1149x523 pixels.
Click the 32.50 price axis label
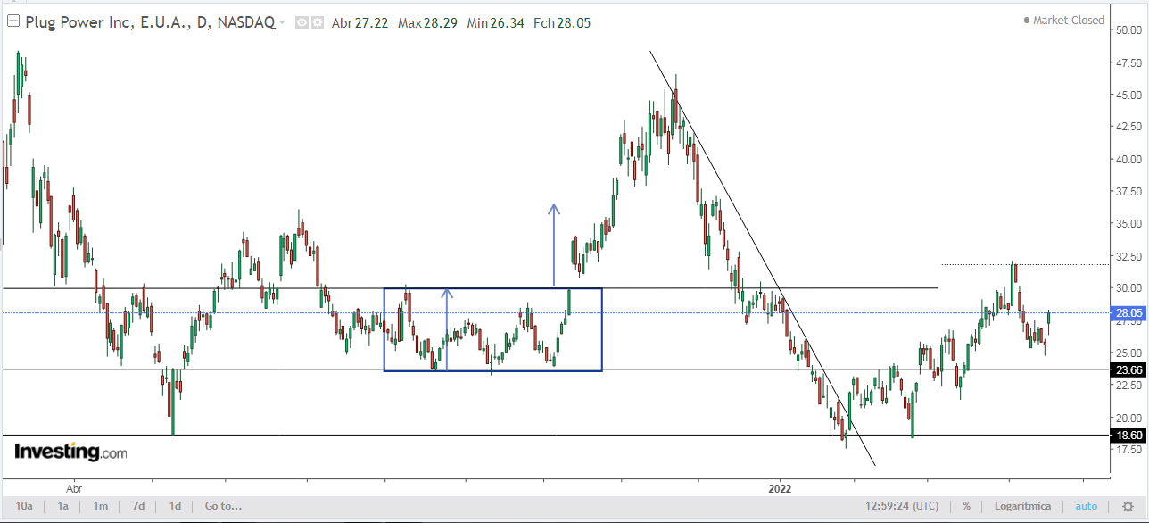[x=1129, y=255]
